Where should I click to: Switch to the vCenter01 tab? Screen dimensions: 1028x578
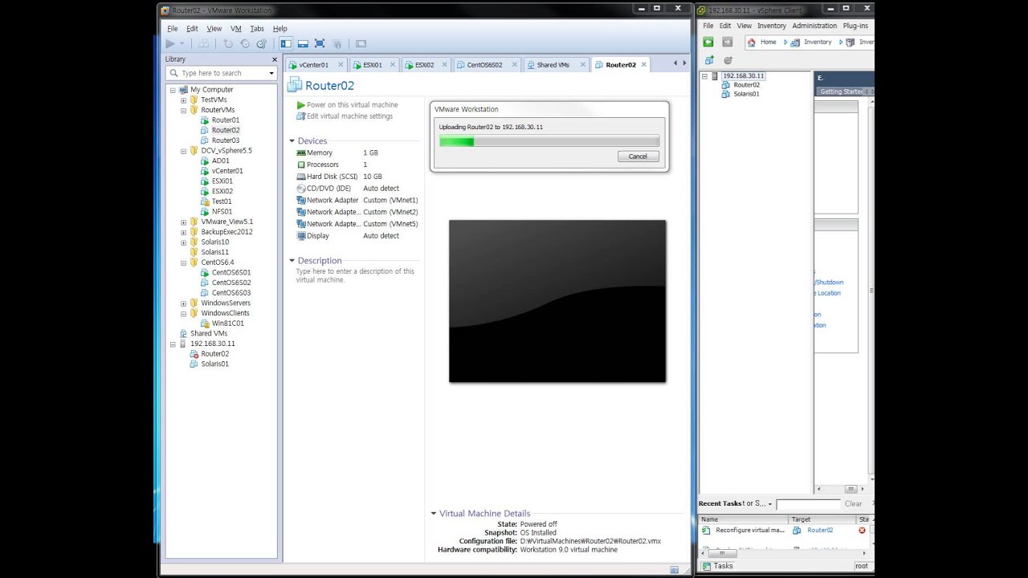pyautogui.click(x=313, y=65)
